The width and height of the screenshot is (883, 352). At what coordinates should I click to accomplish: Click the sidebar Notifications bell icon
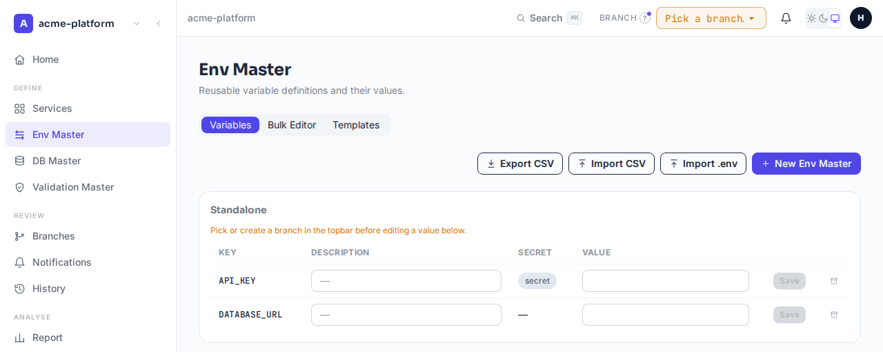[x=19, y=262]
